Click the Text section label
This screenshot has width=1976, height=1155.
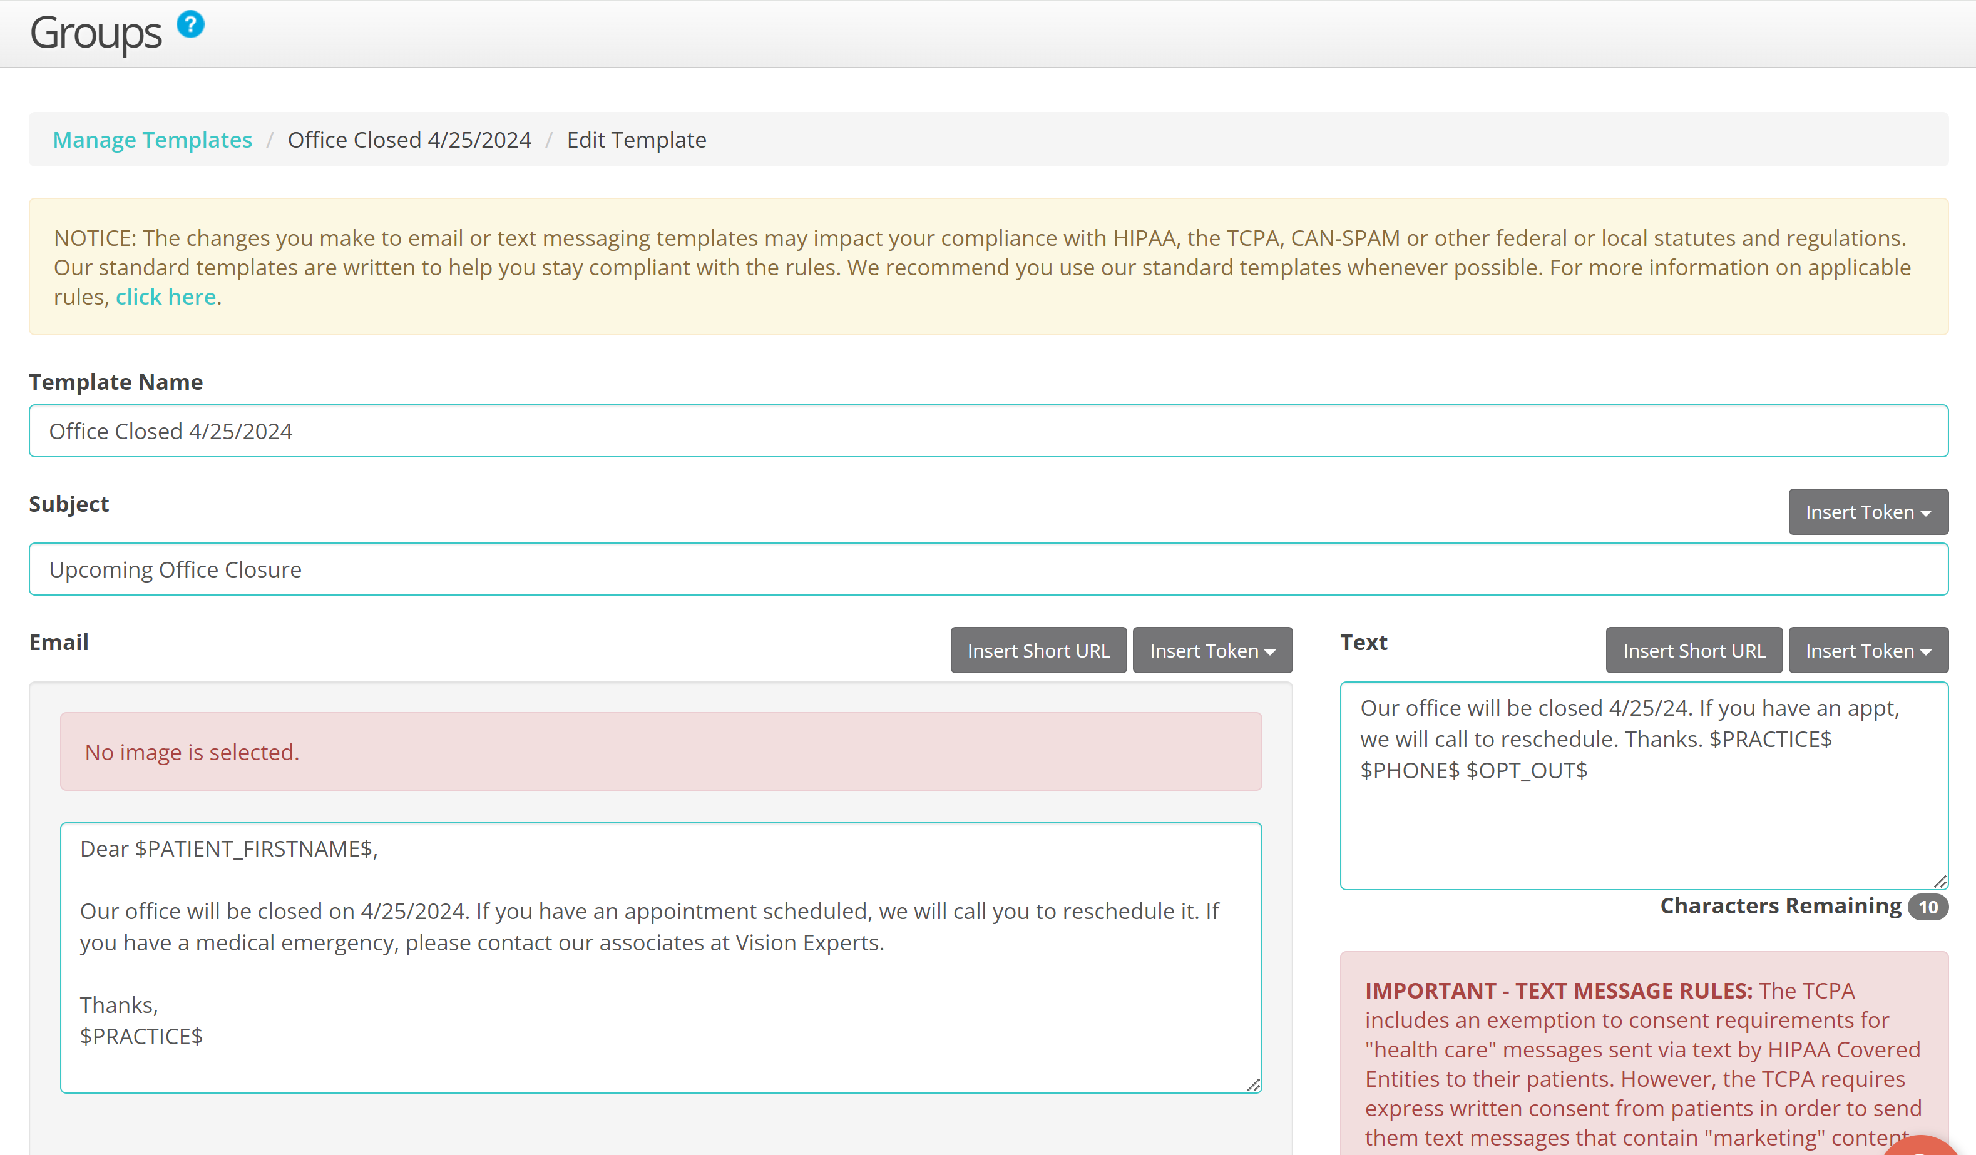tap(1364, 642)
